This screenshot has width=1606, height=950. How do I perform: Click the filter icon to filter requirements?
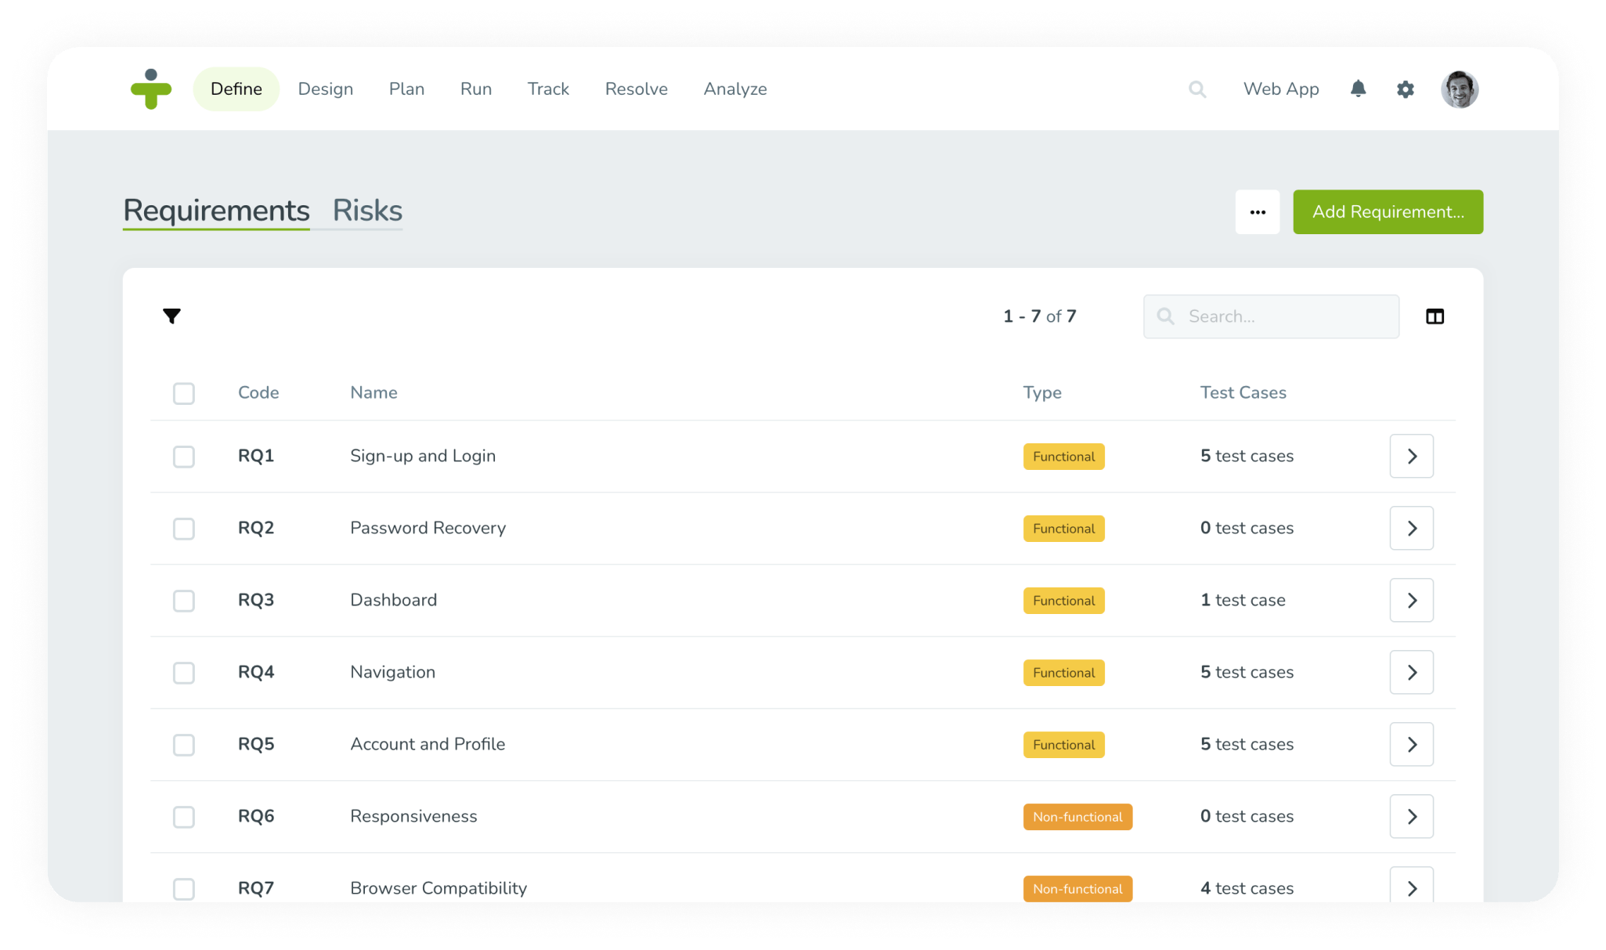[x=171, y=316]
